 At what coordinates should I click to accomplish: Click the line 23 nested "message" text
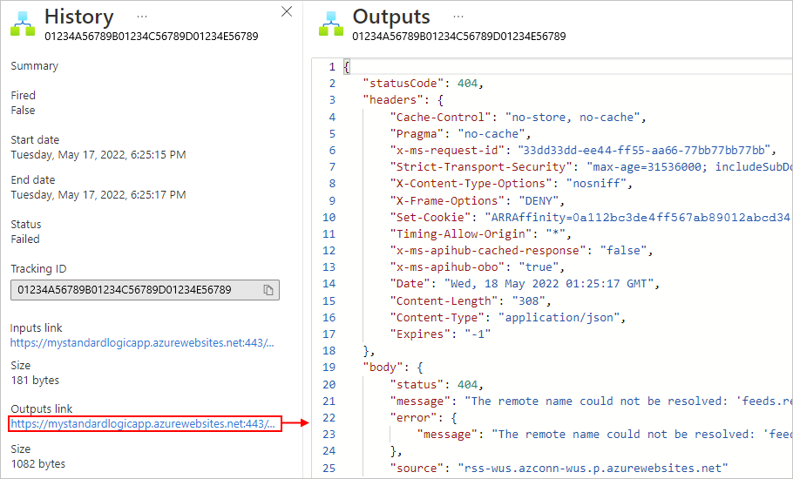point(605,435)
